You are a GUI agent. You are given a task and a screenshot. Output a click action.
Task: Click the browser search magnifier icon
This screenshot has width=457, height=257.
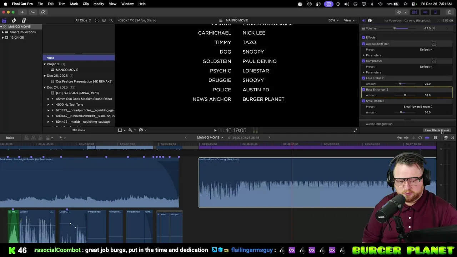tap(111, 20)
